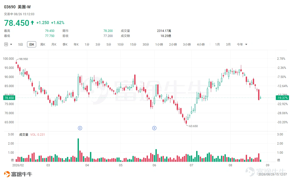Viewport: 291px width, 181px height.
Task: Click the 63.650 low price annotation
Action: [193, 126]
